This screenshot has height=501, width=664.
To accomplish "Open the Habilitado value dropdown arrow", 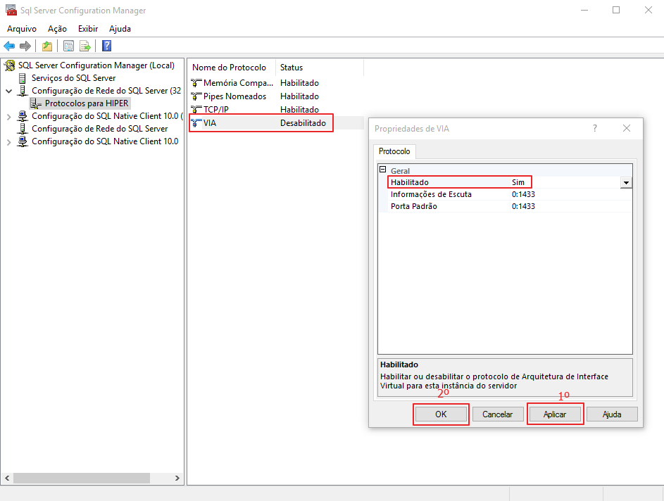I will coord(625,182).
